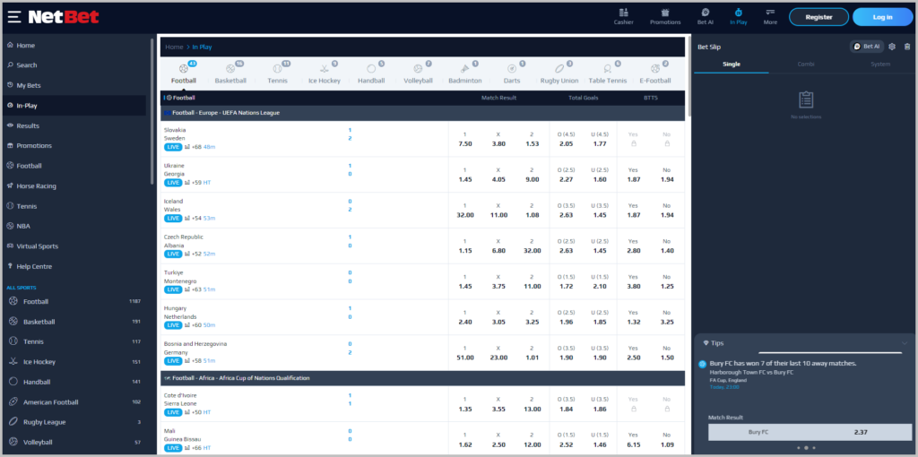Click the NetBet logo
The height and width of the screenshot is (457, 918).
coord(64,17)
